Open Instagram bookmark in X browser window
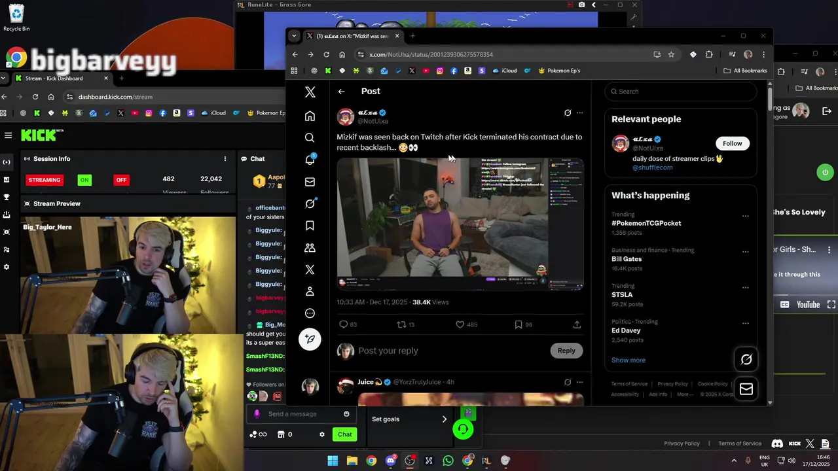Viewport: 838px width, 471px height. pyautogui.click(x=439, y=71)
